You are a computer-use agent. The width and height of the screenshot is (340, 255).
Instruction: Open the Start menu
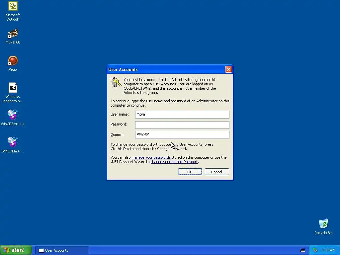pyautogui.click(x=16, y=250)
